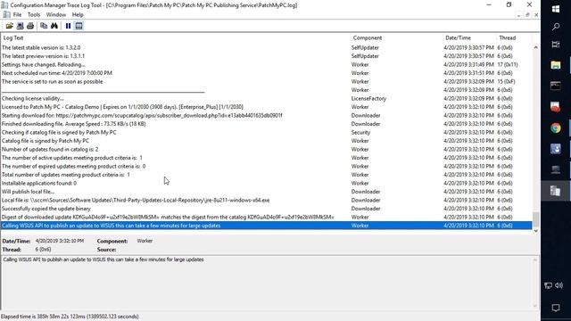
Task: Click the red application icon in taskbar
Action: point(556,107)
